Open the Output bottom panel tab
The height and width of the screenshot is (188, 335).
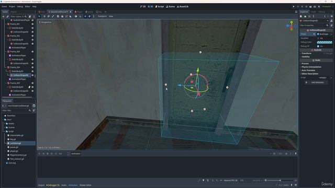(41, 185)
